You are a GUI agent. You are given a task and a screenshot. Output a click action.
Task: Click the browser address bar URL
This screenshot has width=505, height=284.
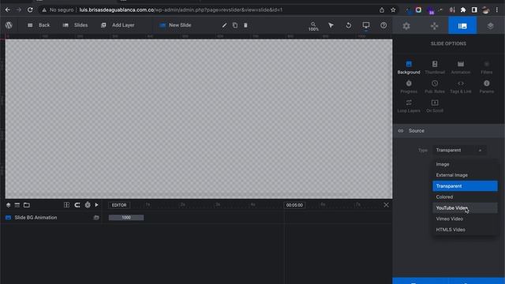181,10
